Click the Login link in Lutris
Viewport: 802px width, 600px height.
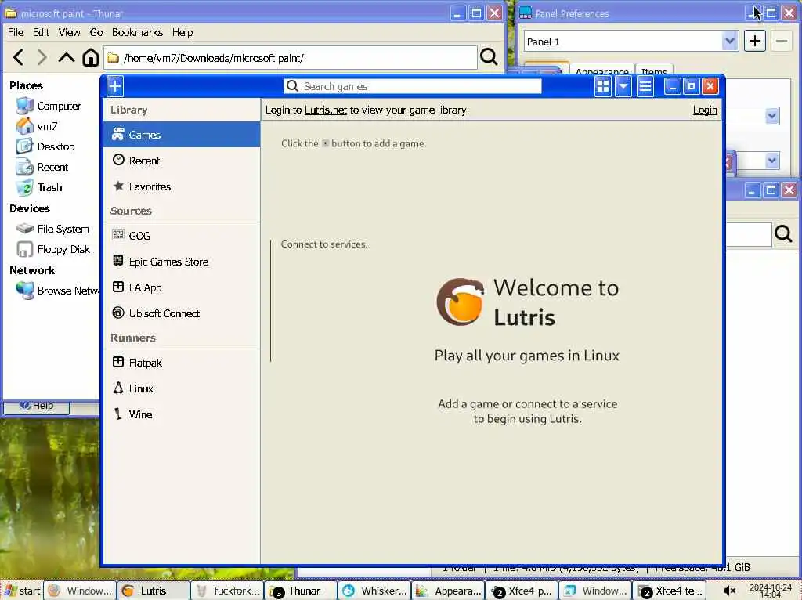coord(705,110)
